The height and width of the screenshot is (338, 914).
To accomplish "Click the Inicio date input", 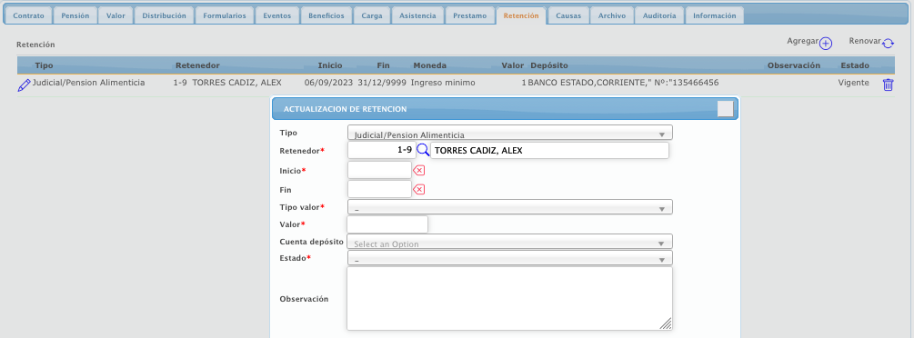I will (x=379, y=170).
